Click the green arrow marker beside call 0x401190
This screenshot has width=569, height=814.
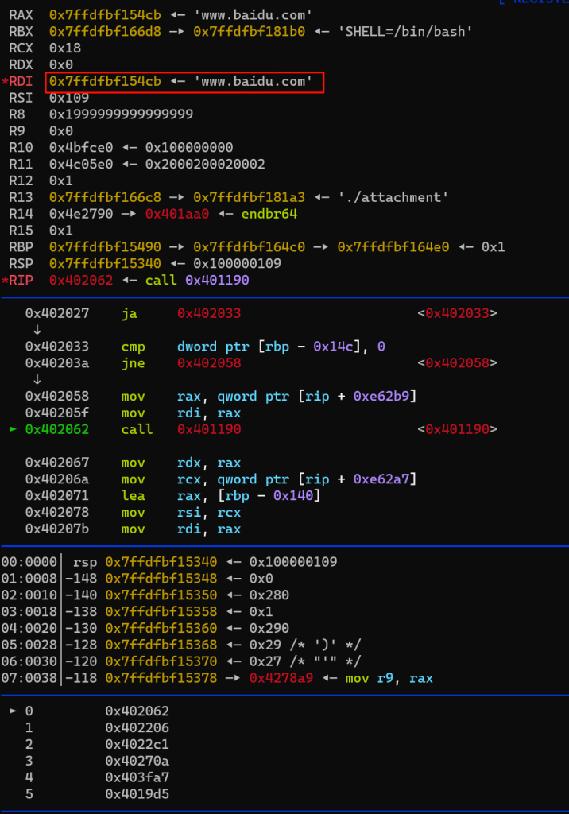tap(12, 429)
